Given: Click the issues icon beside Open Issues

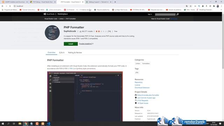Looking at the screenshot, I should (136, 103).
